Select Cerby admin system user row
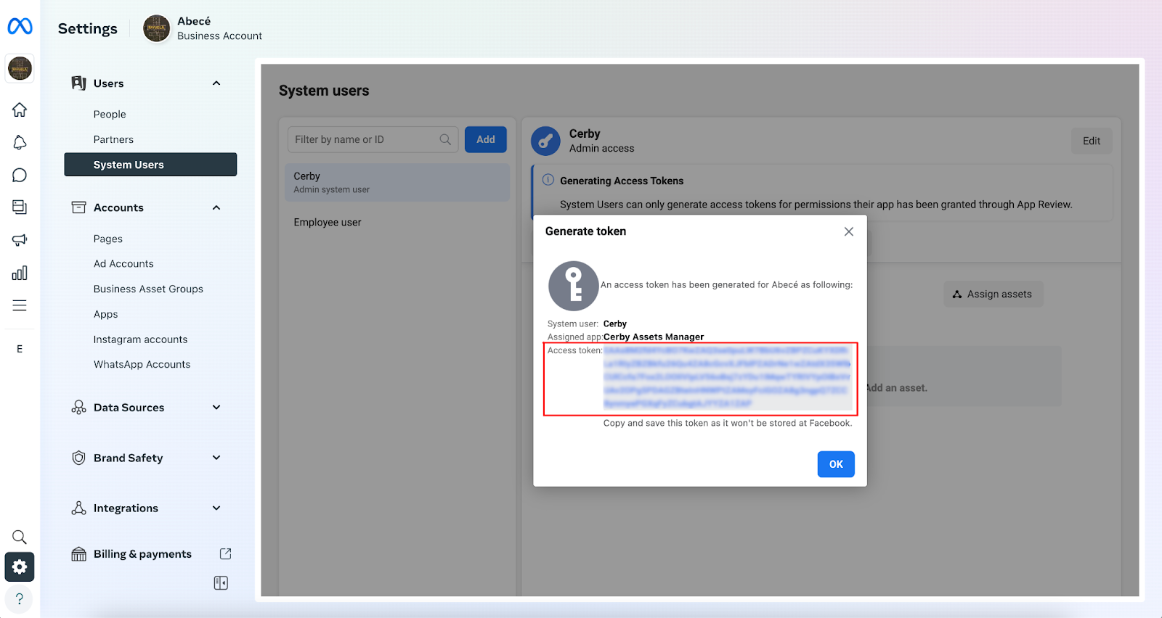The height and width of the screenshot is (618, 1162). tap(397, 182)
